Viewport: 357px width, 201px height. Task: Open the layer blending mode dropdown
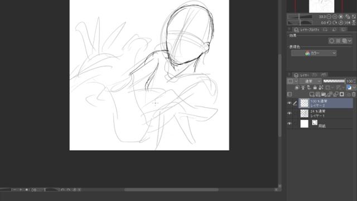point(311,81)
